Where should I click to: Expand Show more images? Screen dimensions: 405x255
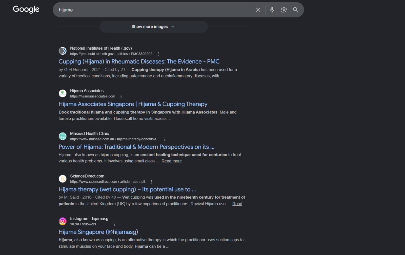tap(154, 27)
